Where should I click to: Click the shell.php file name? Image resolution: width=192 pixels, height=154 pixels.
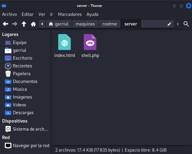tap(90, 55)
